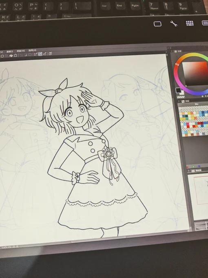Screen dimensions: 208x278
Task: Pick the magenta swatch in the color set
Action: click(188, 124)
